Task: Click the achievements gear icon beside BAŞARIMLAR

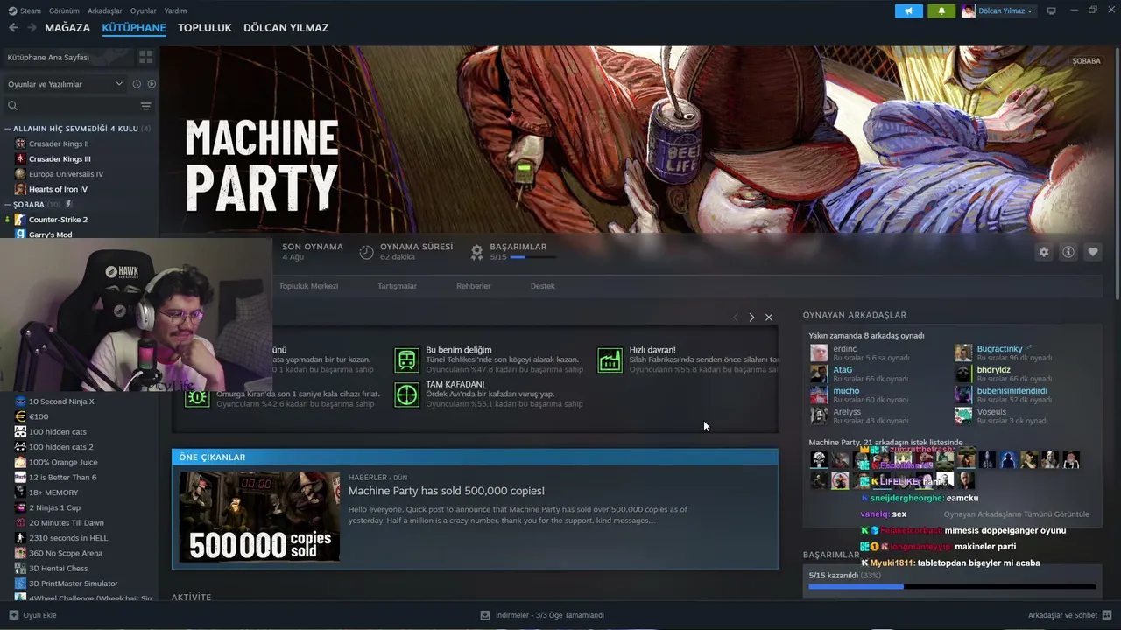Action: click(x=476, y=252)
